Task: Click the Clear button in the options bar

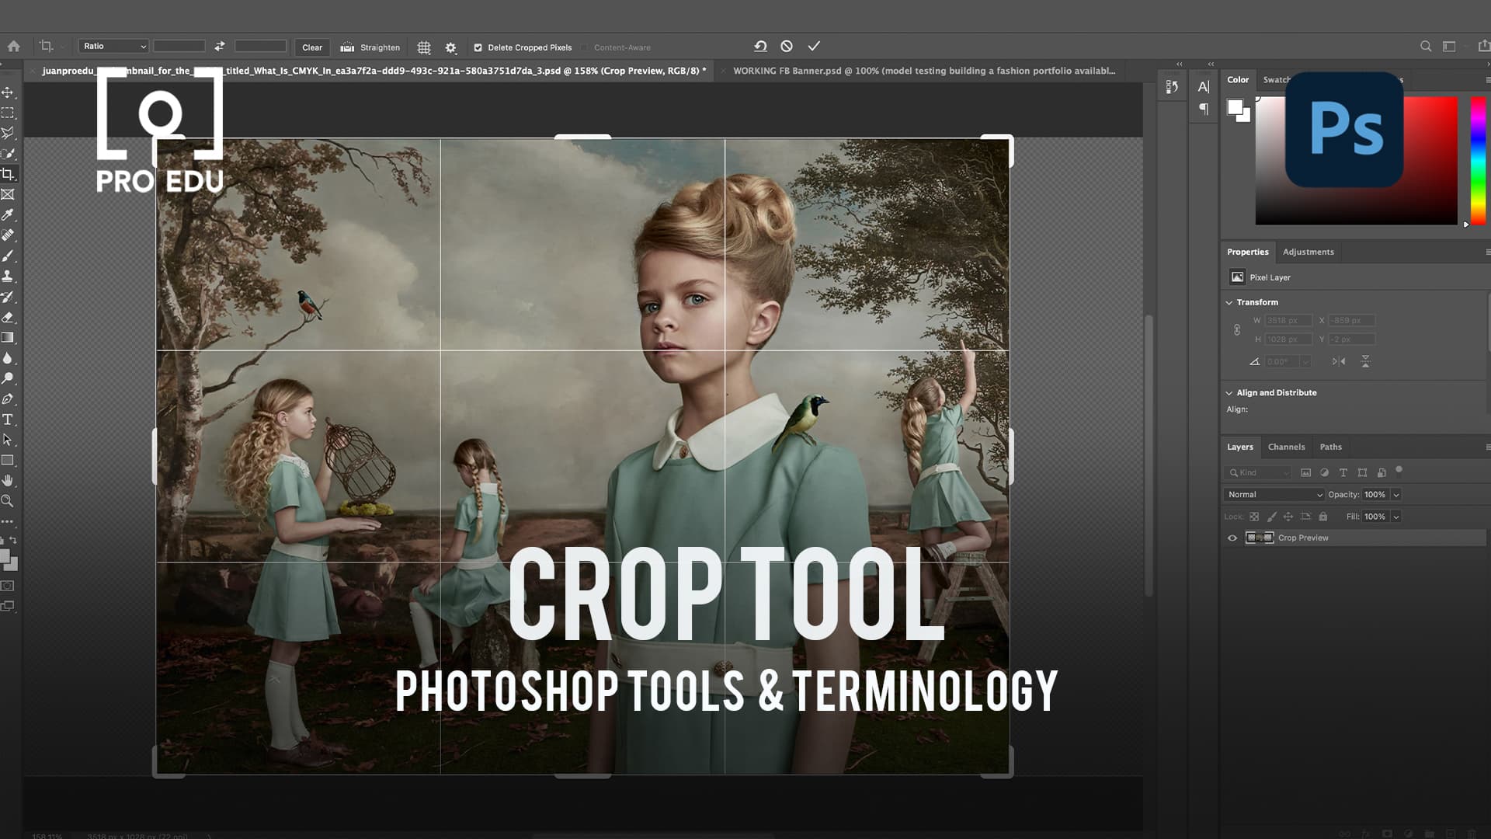Action: coord(311,47)
